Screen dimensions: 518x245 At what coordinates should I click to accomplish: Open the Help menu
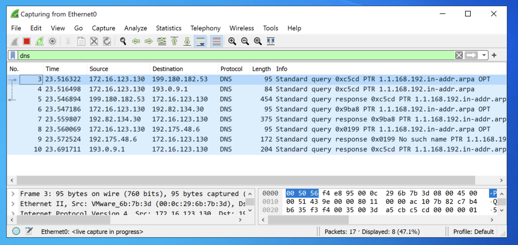[294, 28]
